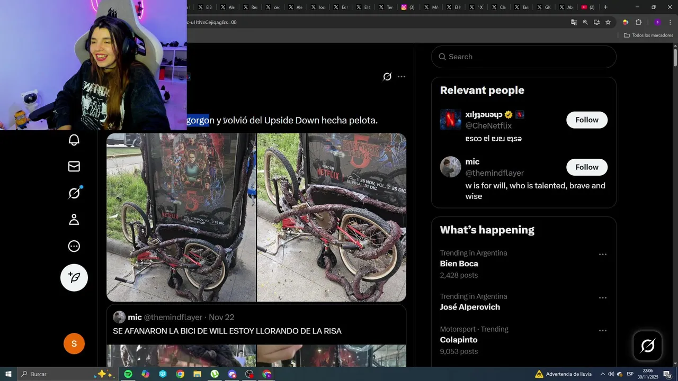678x381 pixels.
Task: Click the Grok icon above the post
Action: tap(387, 77)
